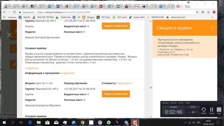Submit application for Иванова Е.Ю. НП-3 group
The width and height of the screenshot is (224, 126).
pos(116,94)
